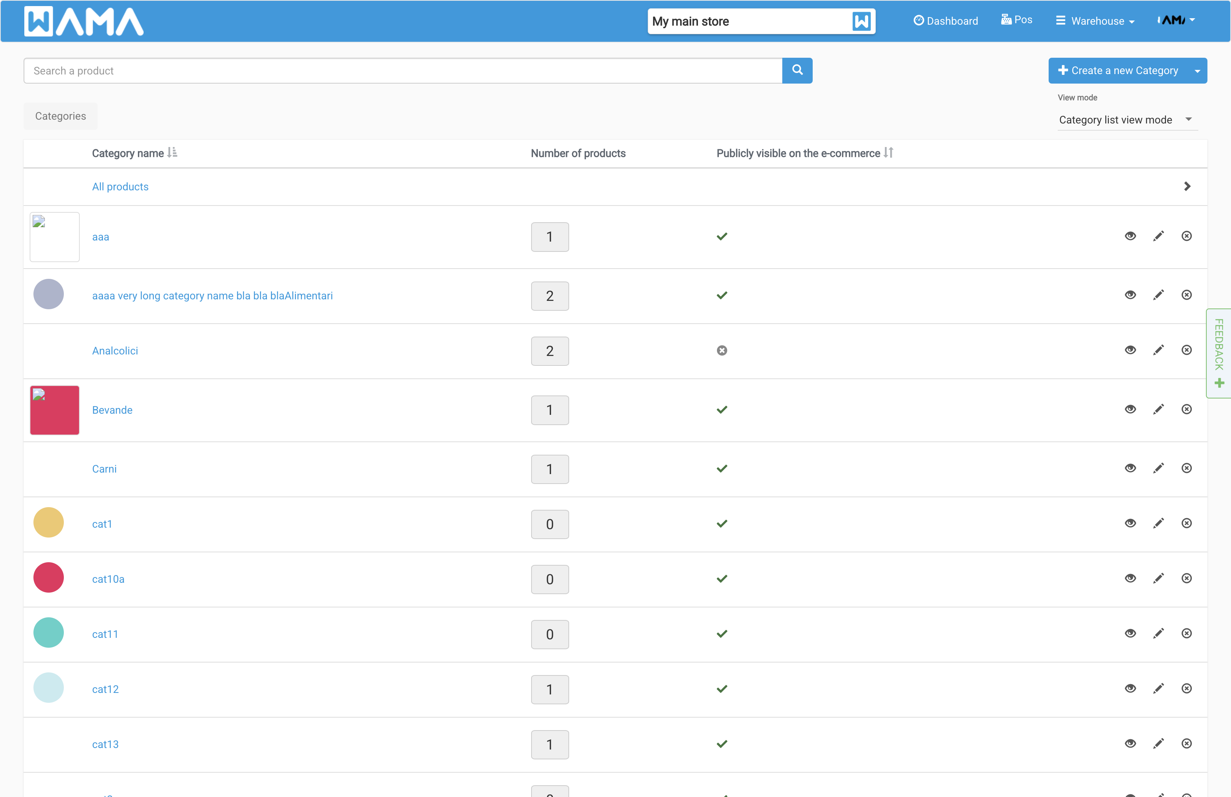
Task: Toggle visibility eye for aaa category
Action: coord(1130,236)
